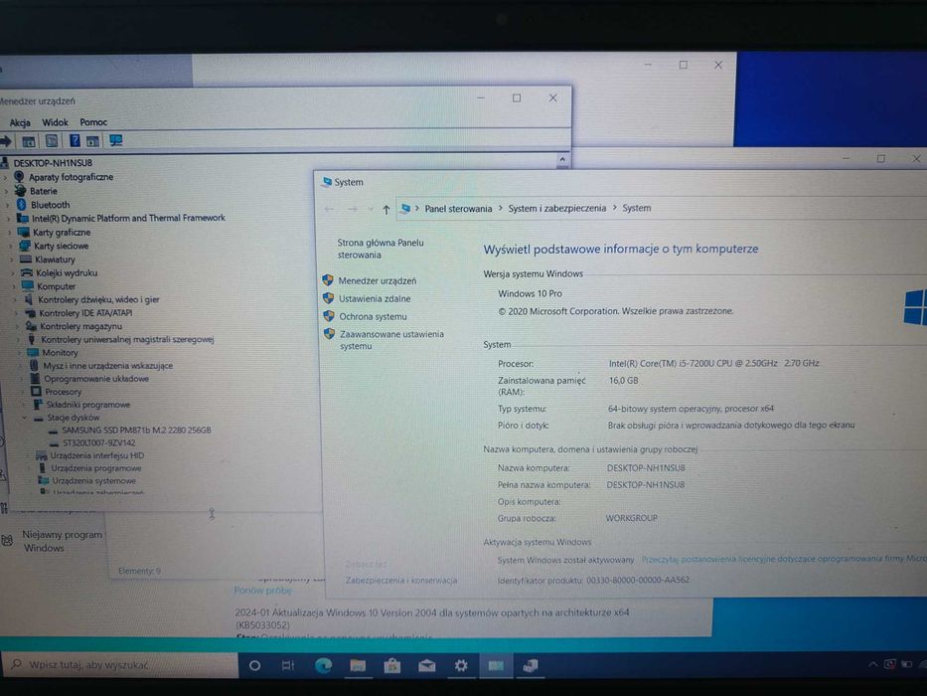
Task: Open Cortana circle icon on the taskbar
Action: [x=254, y=666]
